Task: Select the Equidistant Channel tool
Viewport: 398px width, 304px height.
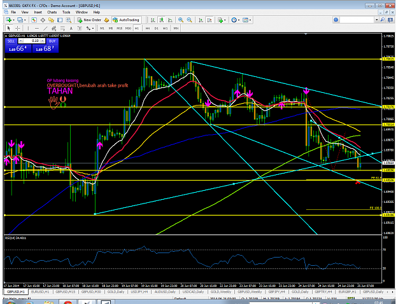Action: click(54, 28)
